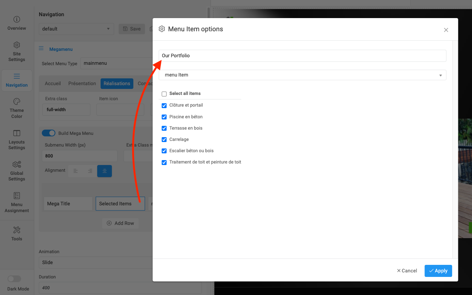
Task: Close the Menu Item options dialog
Action: click(x=446, y=30)
